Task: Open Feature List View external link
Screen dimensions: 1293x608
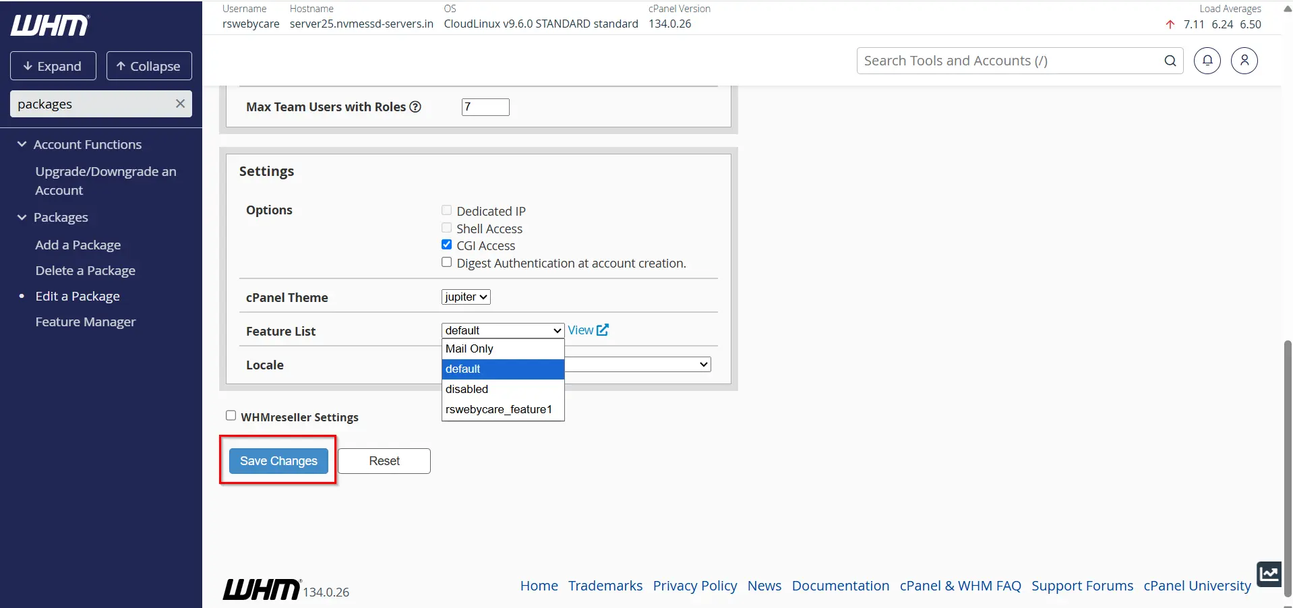Action: point(588,330)
